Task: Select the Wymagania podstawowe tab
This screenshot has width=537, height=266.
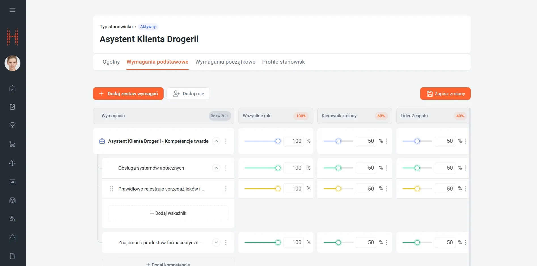Action: (x=157, y=62)
